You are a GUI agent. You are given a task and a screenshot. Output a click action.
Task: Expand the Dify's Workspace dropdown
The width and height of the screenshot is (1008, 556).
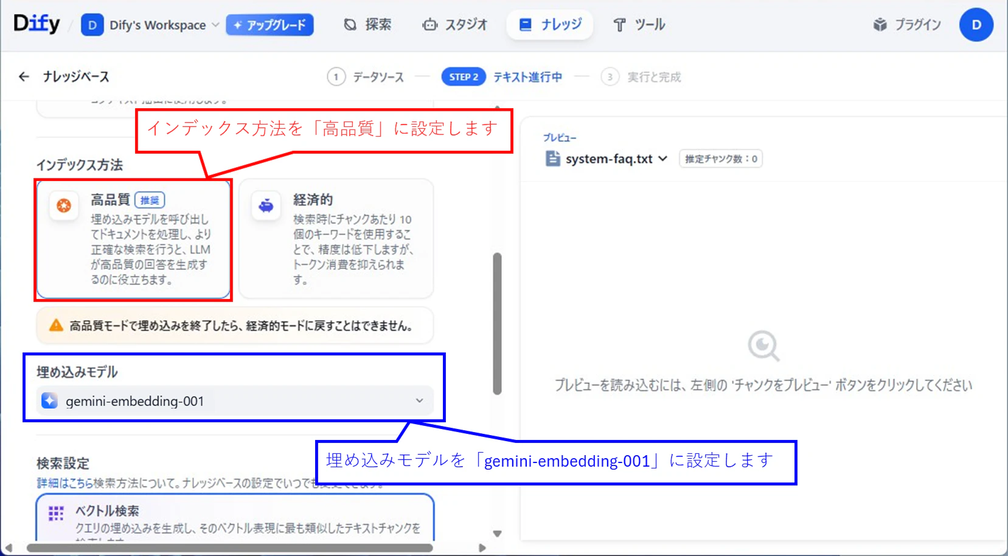pyautogui.click(x=164, y=25)
